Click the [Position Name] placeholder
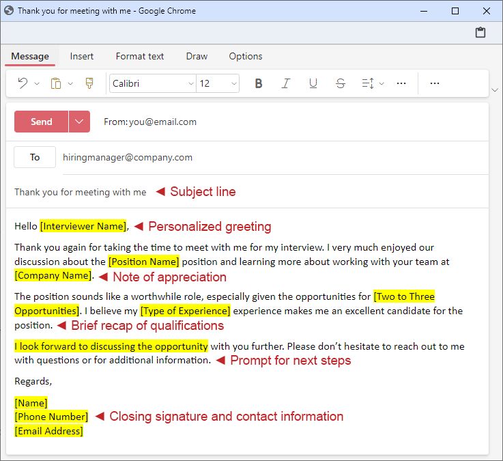Image resolution: width=503 pixels, height=461 pixels. [x=144, y=262]
